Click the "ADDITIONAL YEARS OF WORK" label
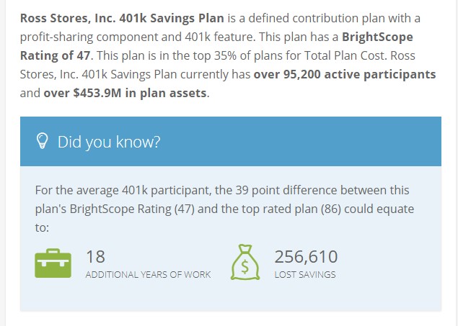This screenshot has width=458, height=326. pos(148,275)
